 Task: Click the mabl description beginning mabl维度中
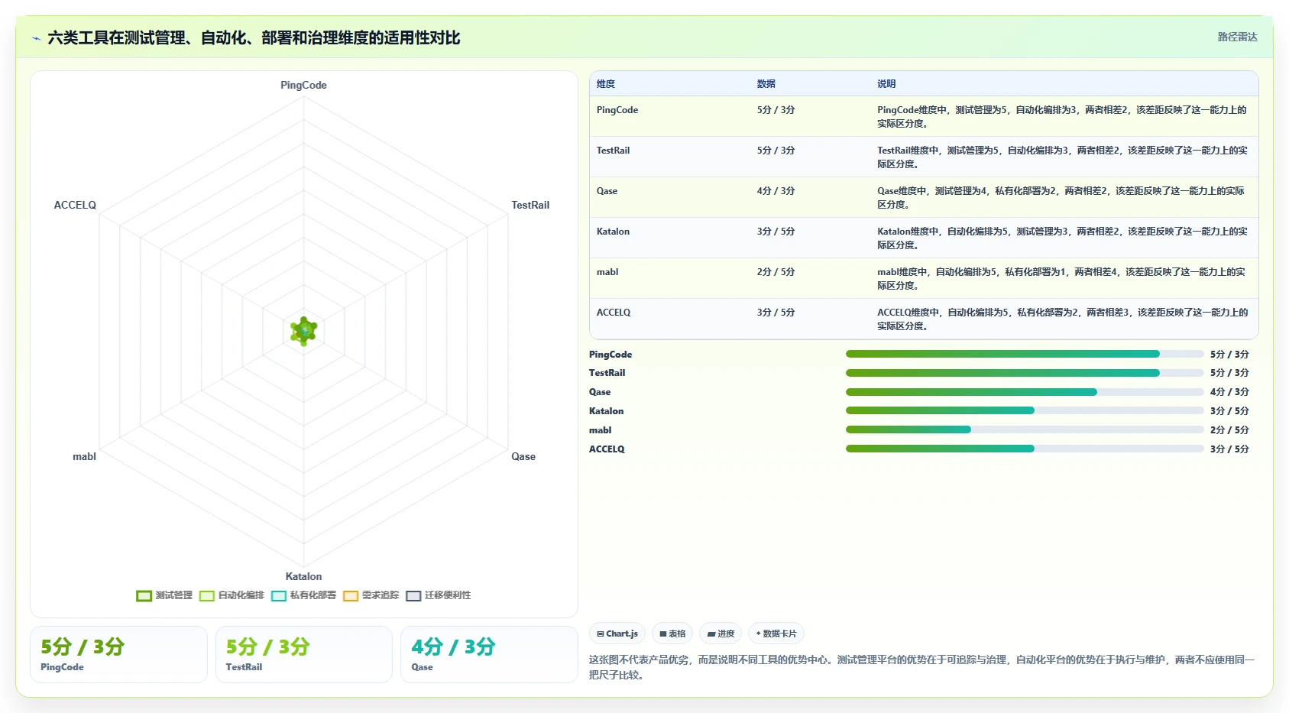[1062, 279]
